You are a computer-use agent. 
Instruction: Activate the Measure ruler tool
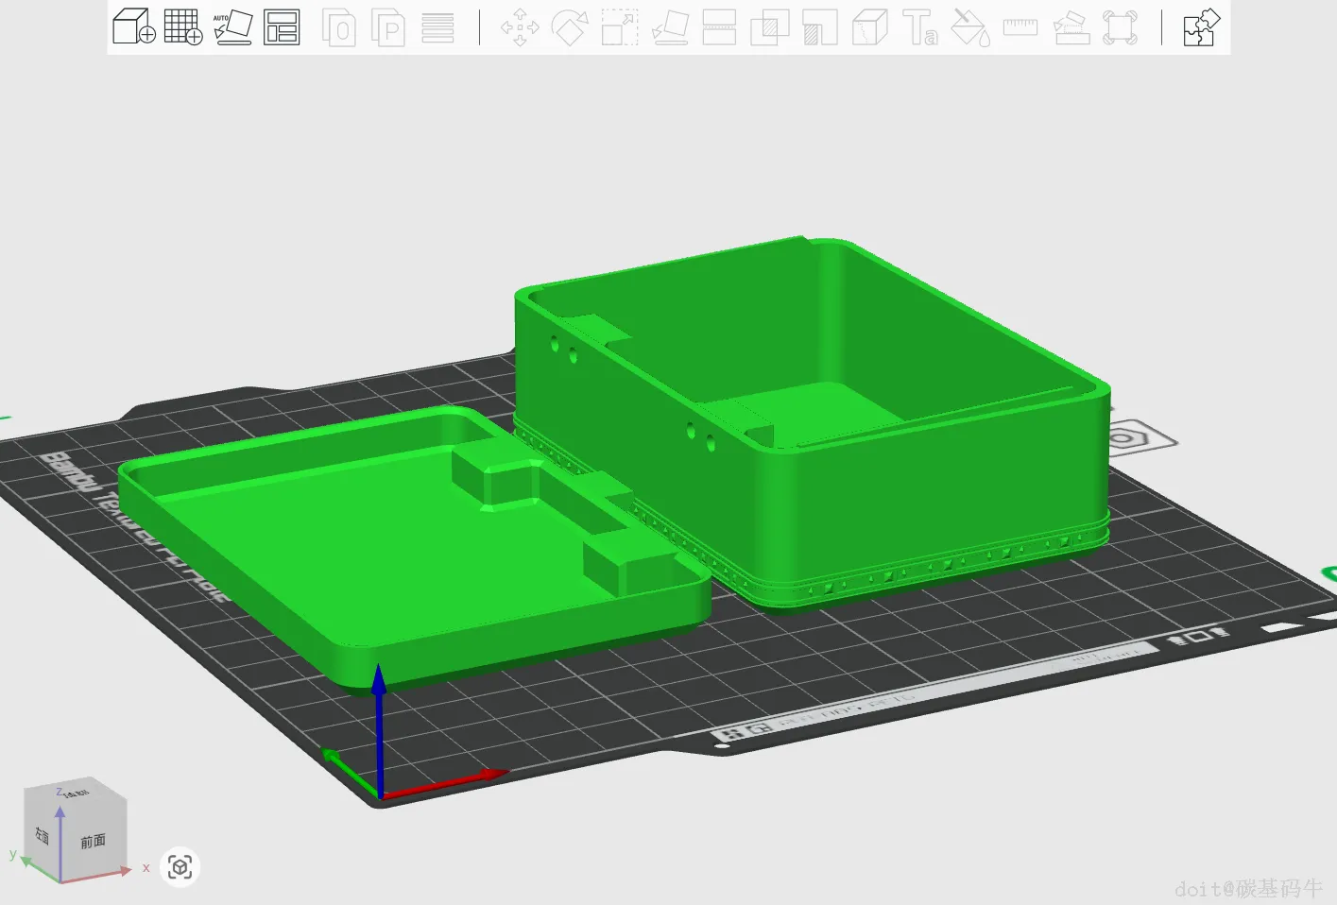click(x=1020, y=27)
